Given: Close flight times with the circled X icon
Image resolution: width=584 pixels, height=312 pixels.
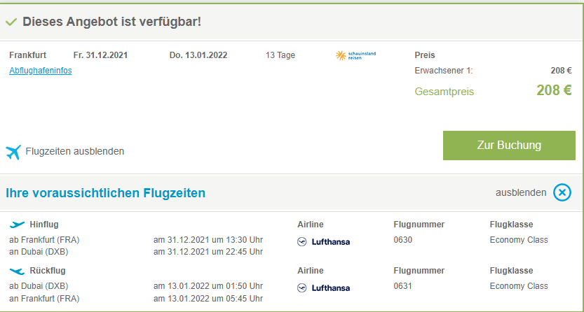Looking at the screenshot, I should (x=562, y=193).
